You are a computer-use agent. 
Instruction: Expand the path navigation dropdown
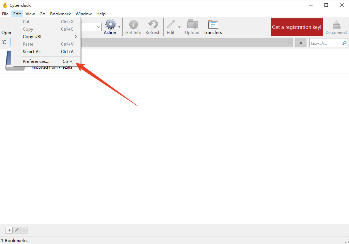[x=289, y=42]
